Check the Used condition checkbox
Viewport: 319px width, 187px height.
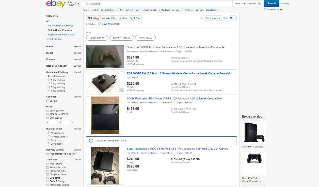pyautogui.click(x=47, y=101)
